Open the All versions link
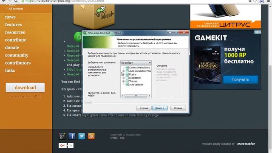 tap(16, 8)
